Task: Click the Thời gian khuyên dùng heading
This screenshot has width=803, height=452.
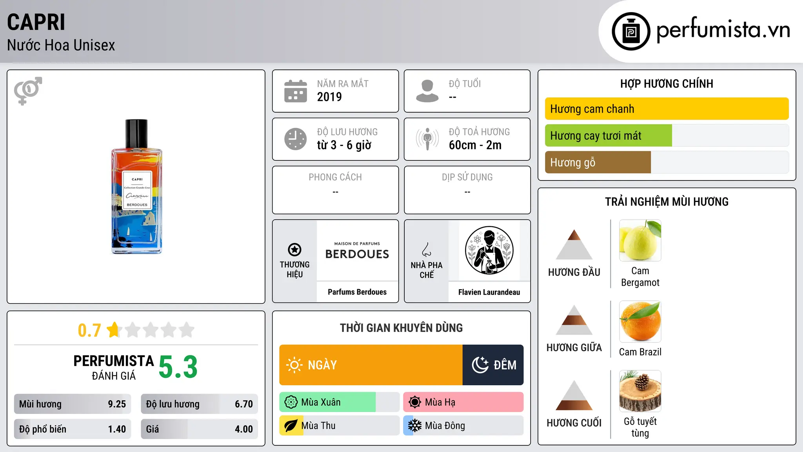Action: (401, 328)
